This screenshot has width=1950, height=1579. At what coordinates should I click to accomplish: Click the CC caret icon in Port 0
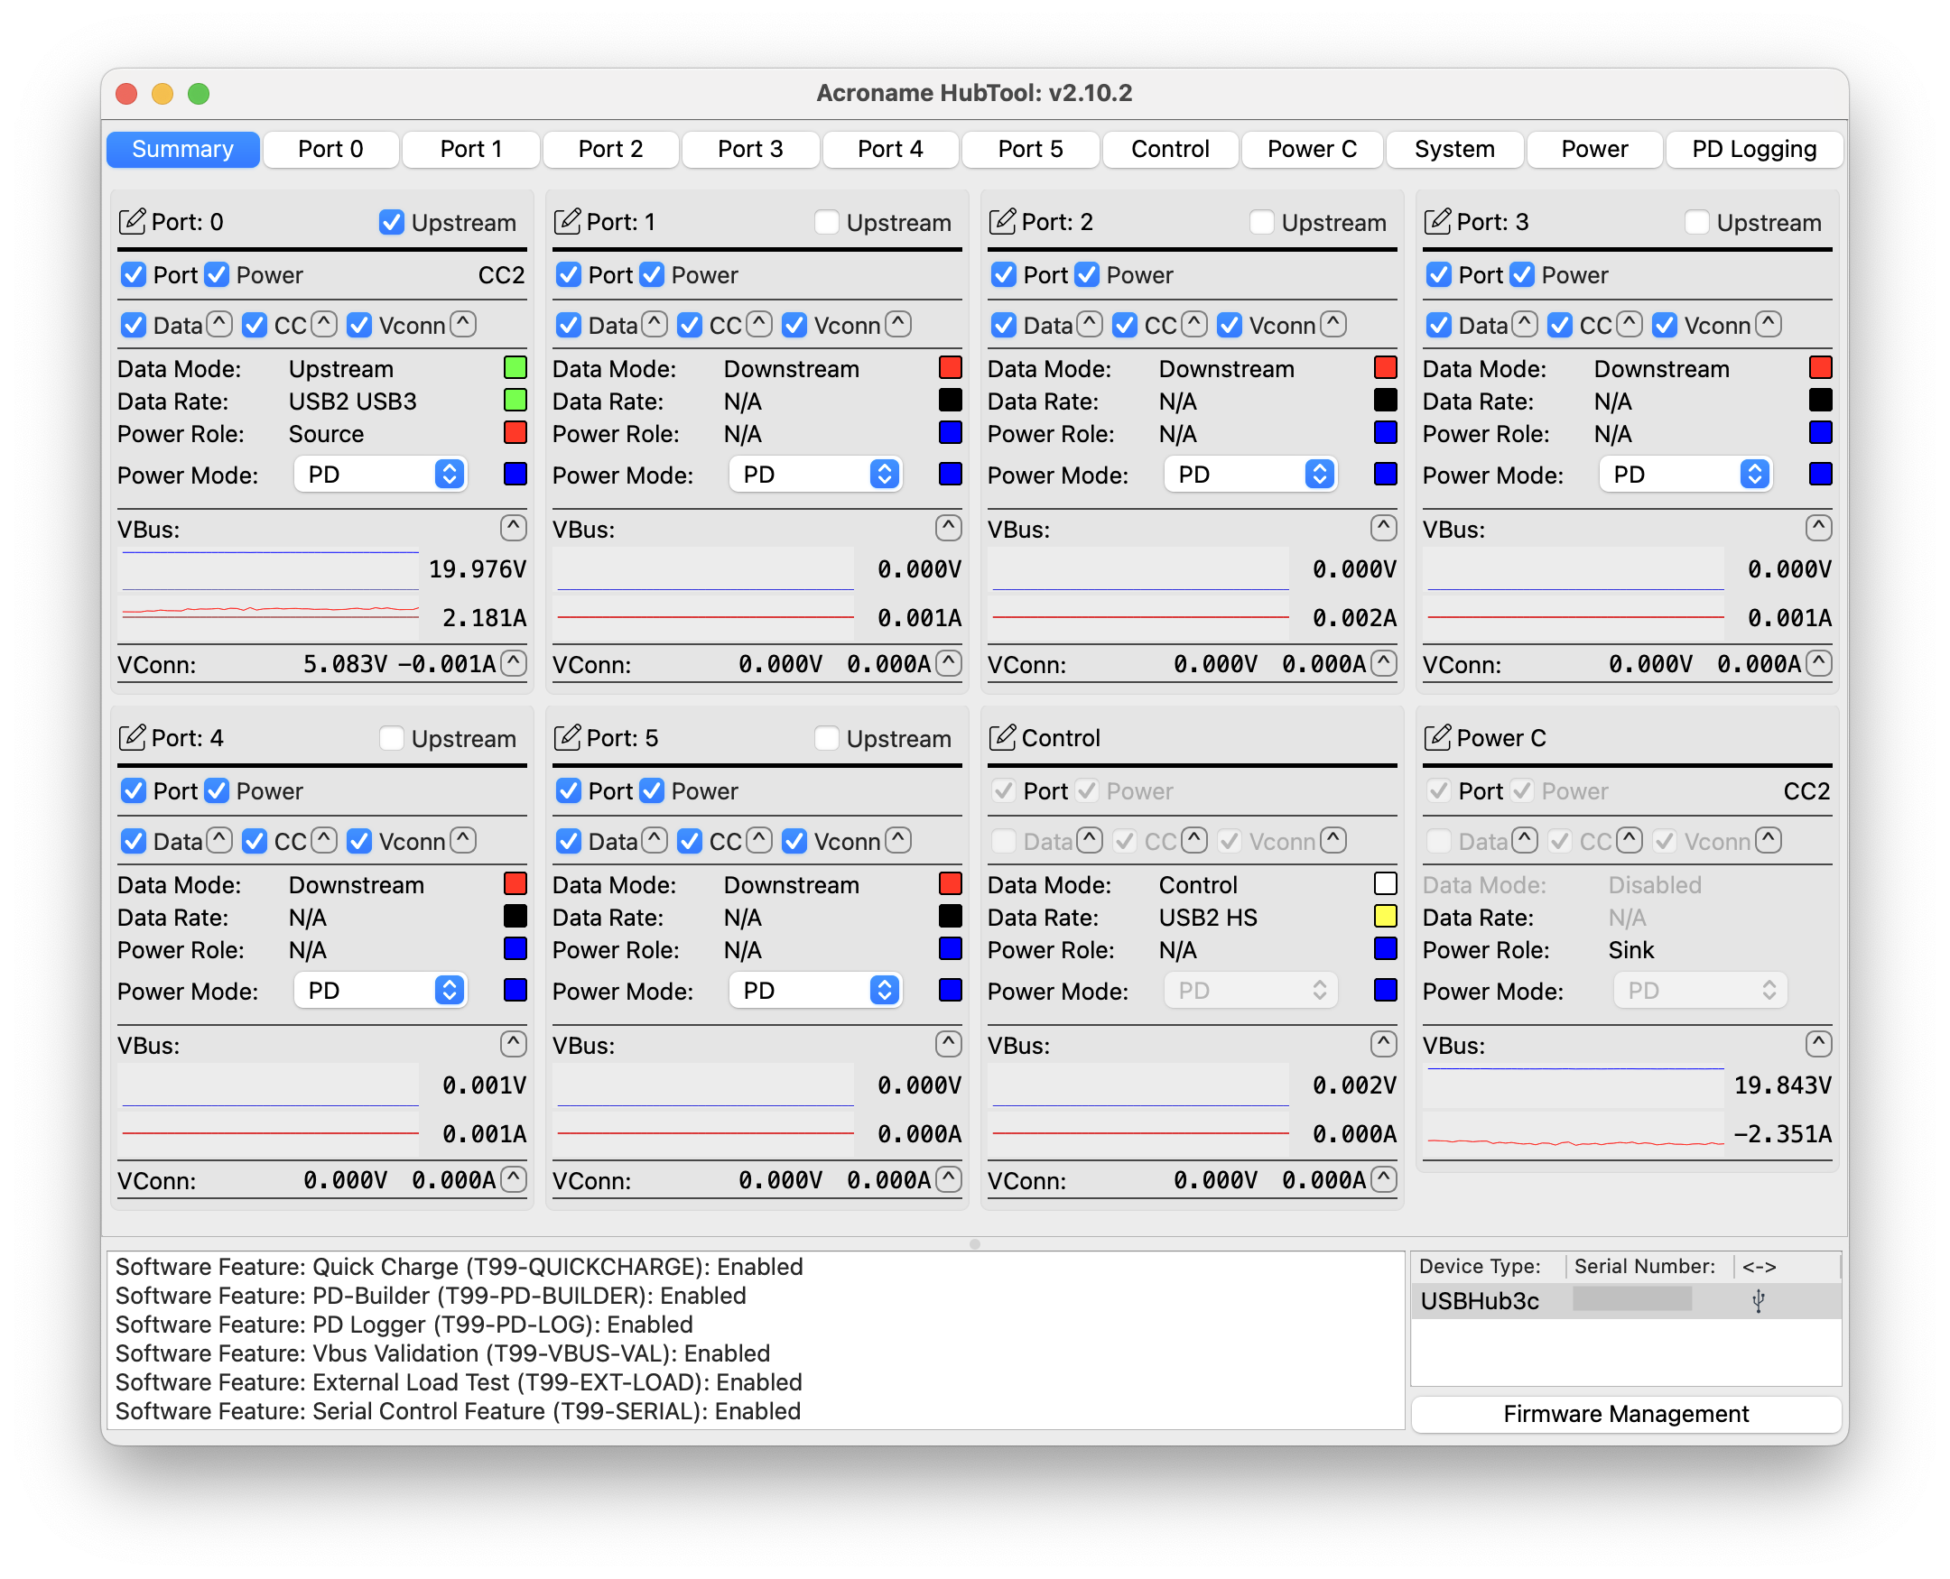point(324,324)
